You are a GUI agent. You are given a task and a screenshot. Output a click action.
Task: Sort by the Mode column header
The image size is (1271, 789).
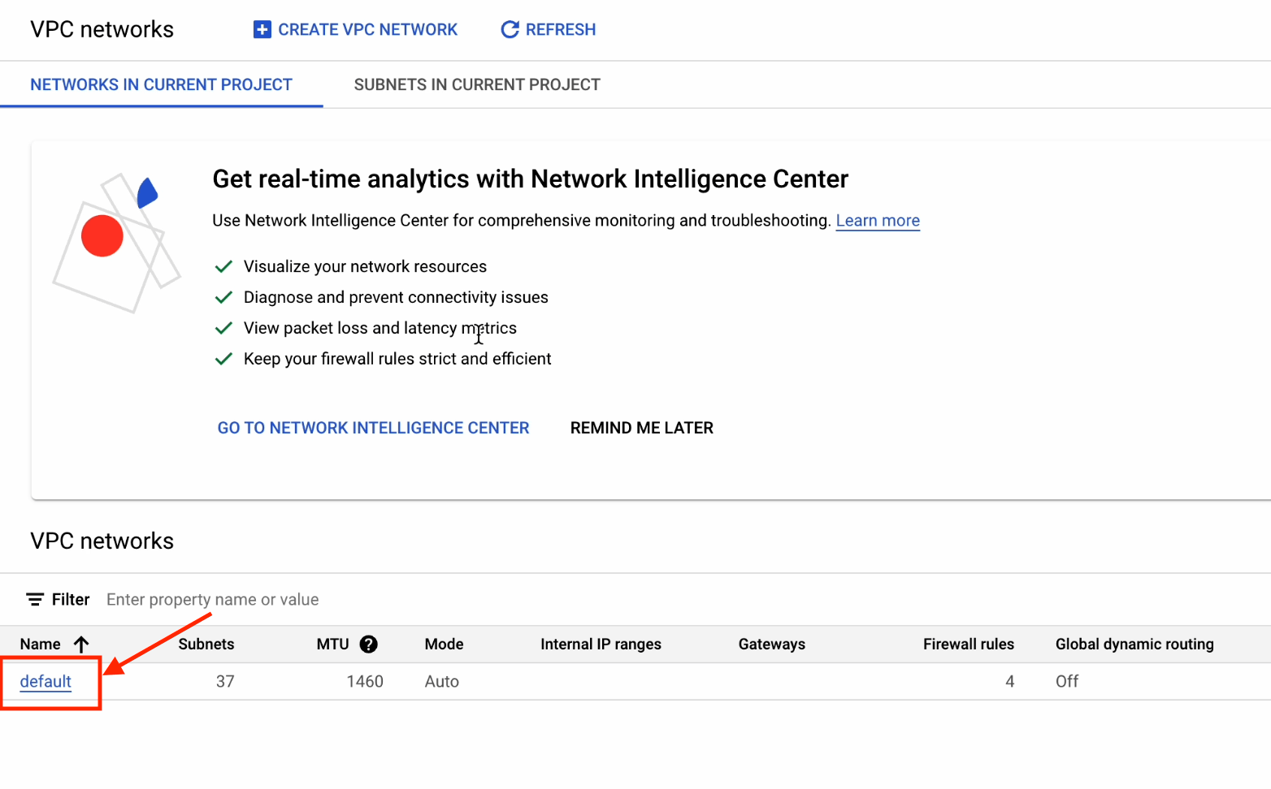coord(444,645)
